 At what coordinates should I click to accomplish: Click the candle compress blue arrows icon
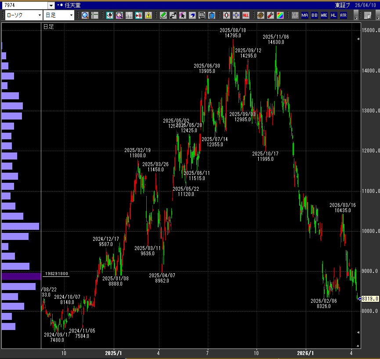(x=236, y=15)
